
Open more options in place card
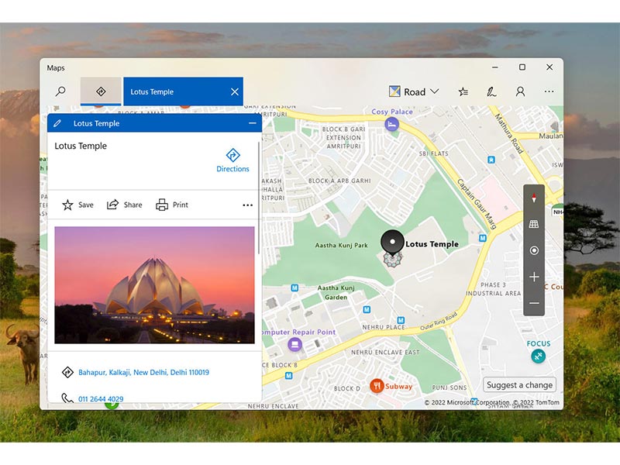pyautogui.click(x=247, y=205)
